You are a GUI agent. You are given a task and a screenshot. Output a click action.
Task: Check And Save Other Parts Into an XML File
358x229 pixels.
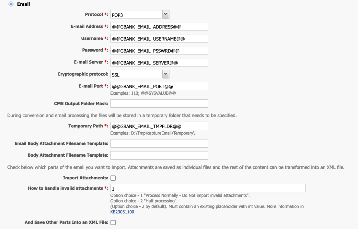113,223
